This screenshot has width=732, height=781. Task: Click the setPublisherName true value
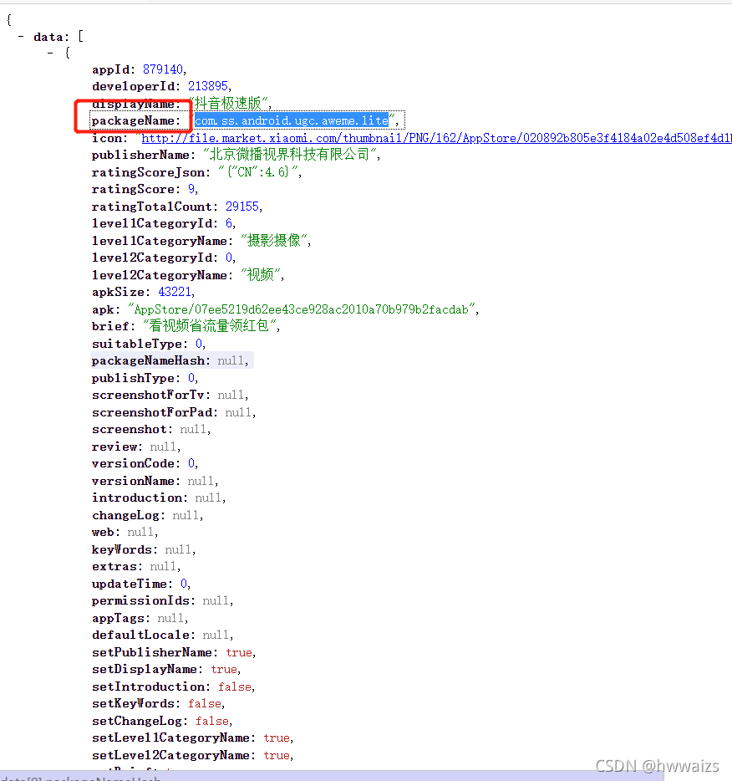coord(239,652)
